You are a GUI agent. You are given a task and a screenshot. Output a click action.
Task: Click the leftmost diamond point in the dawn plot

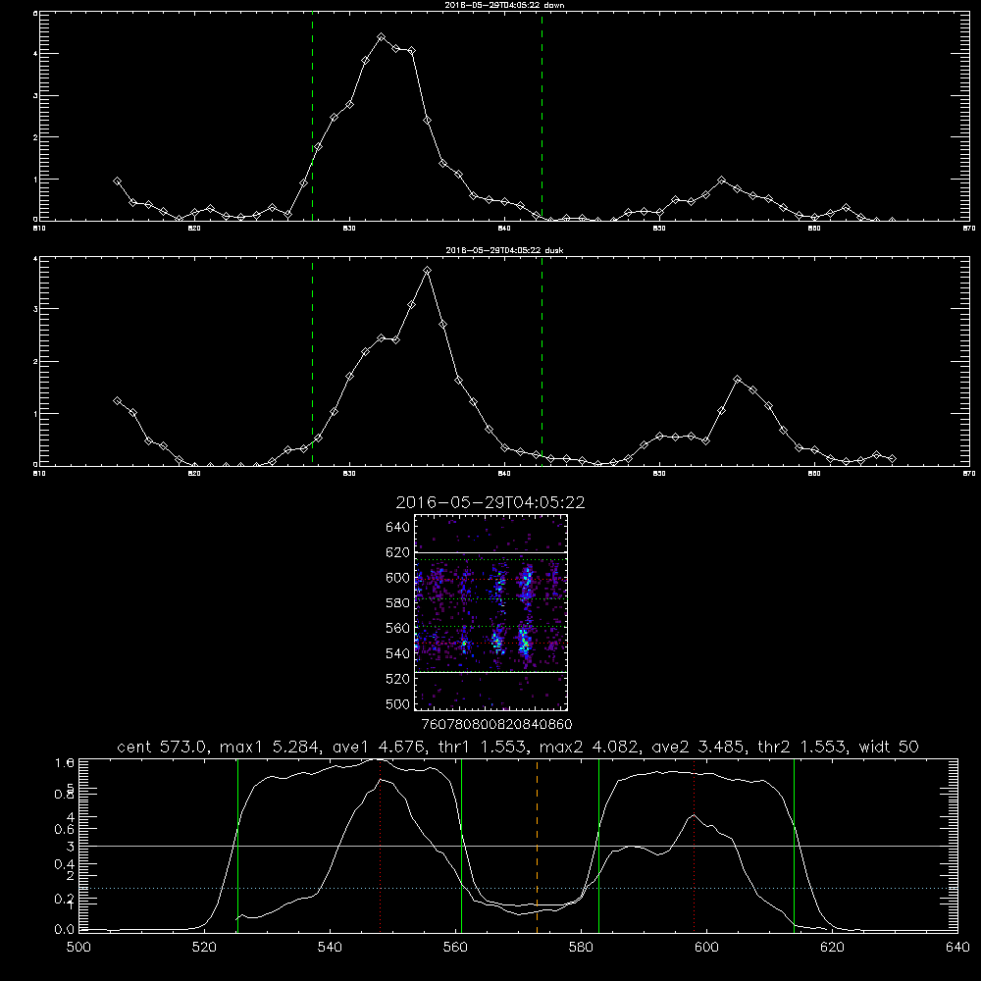pos(117,181)
